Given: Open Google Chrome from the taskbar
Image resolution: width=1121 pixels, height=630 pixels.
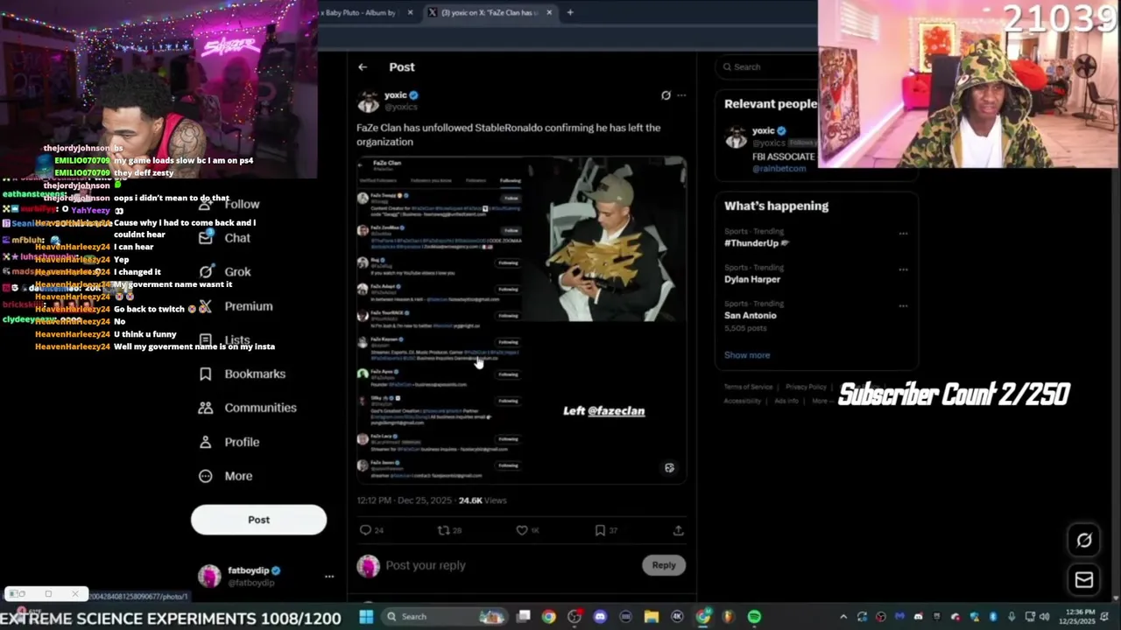Looking at the screenshot, I should (x=548, y=617).
